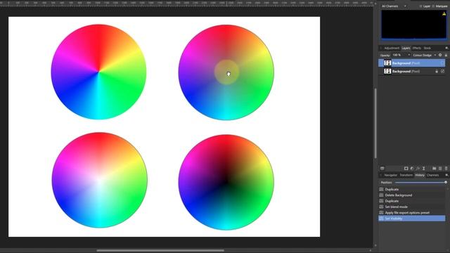Toggle visibility of the lower Background layer
The height and width of the screenshot is (253, 450).
(442, 71)
